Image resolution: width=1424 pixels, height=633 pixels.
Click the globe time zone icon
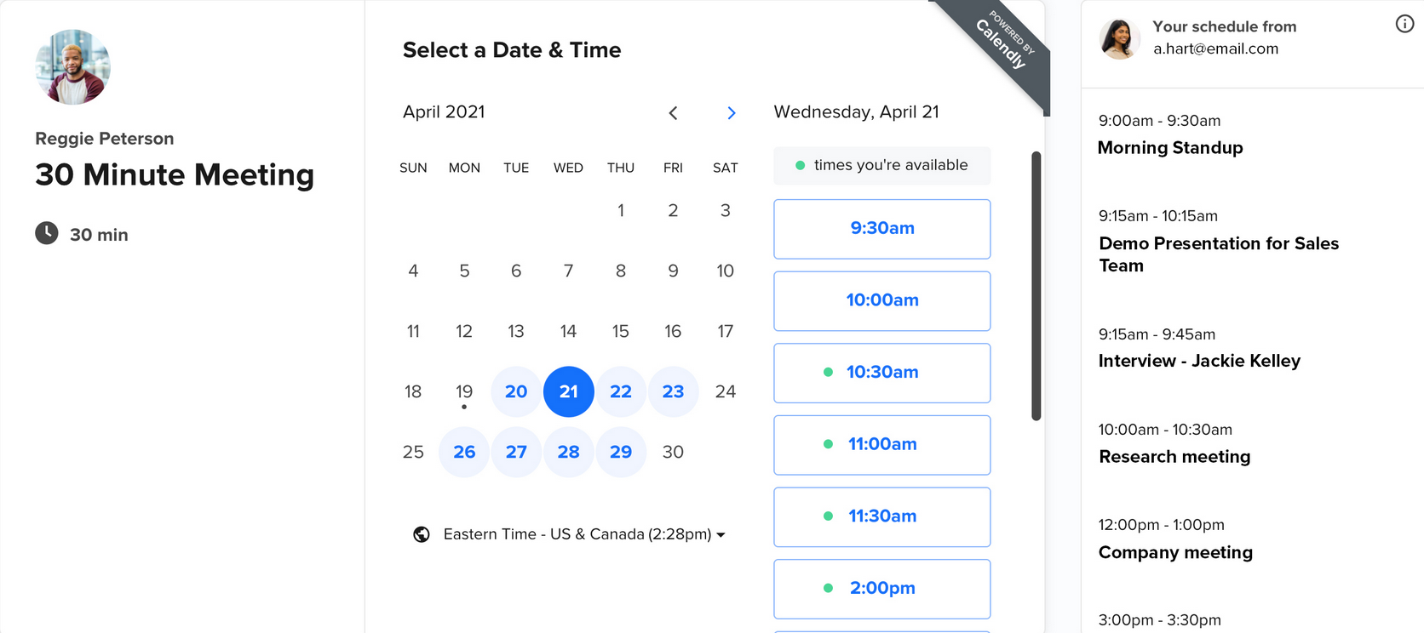tap(422, 534)
